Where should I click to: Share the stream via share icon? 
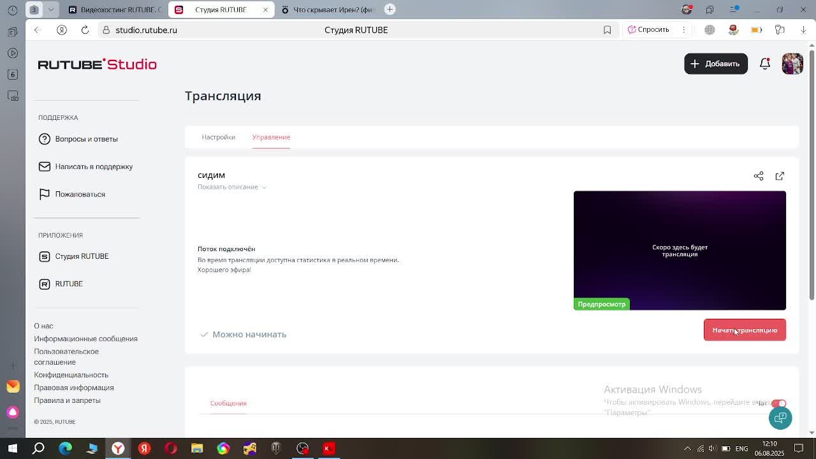click(x=759, y=176)
